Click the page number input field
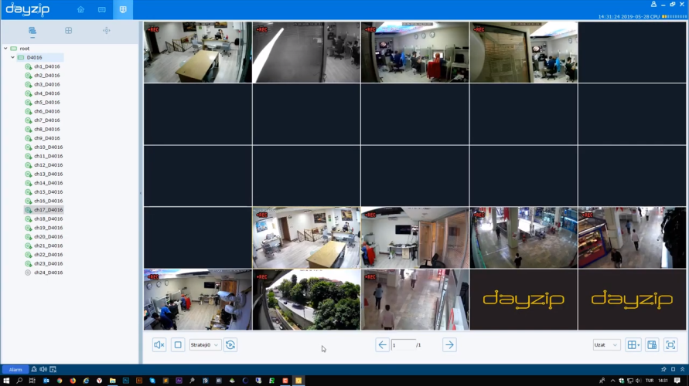The height and width of the screenshot is (386, 689). point(403,345)
